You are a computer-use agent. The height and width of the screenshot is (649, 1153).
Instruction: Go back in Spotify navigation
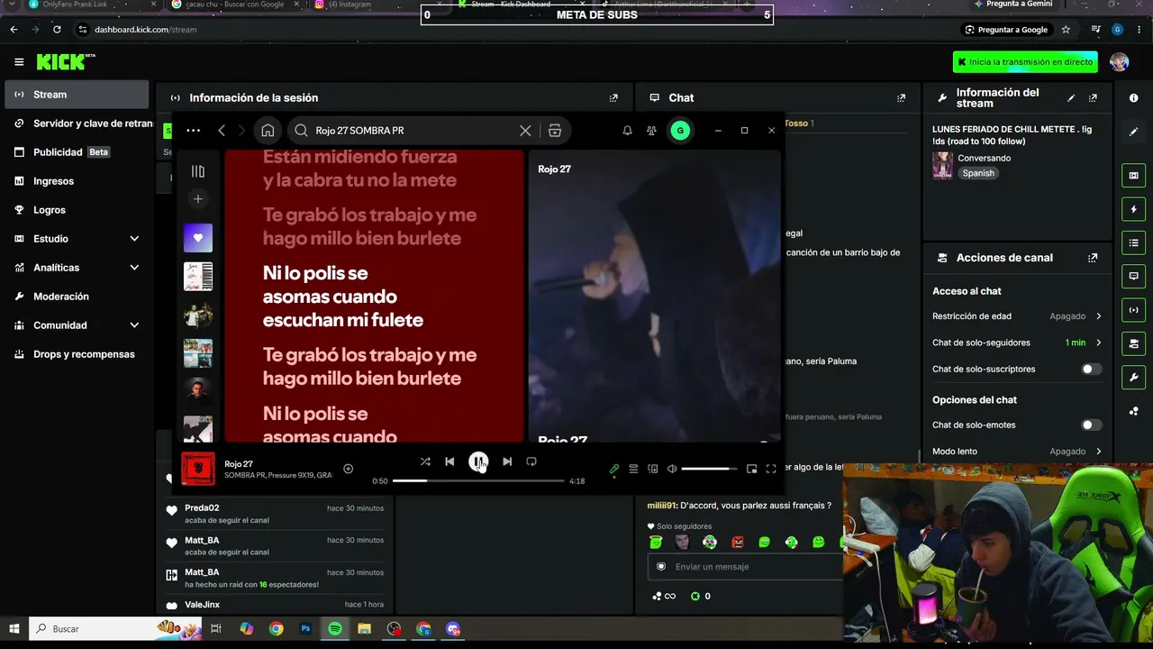coord(222,131)
